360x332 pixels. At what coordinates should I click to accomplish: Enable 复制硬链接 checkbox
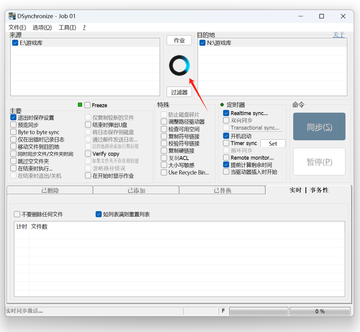point(164,151)
